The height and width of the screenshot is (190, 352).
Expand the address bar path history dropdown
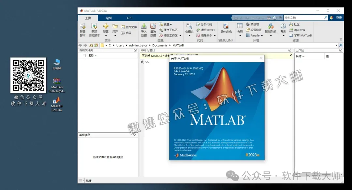336,45
